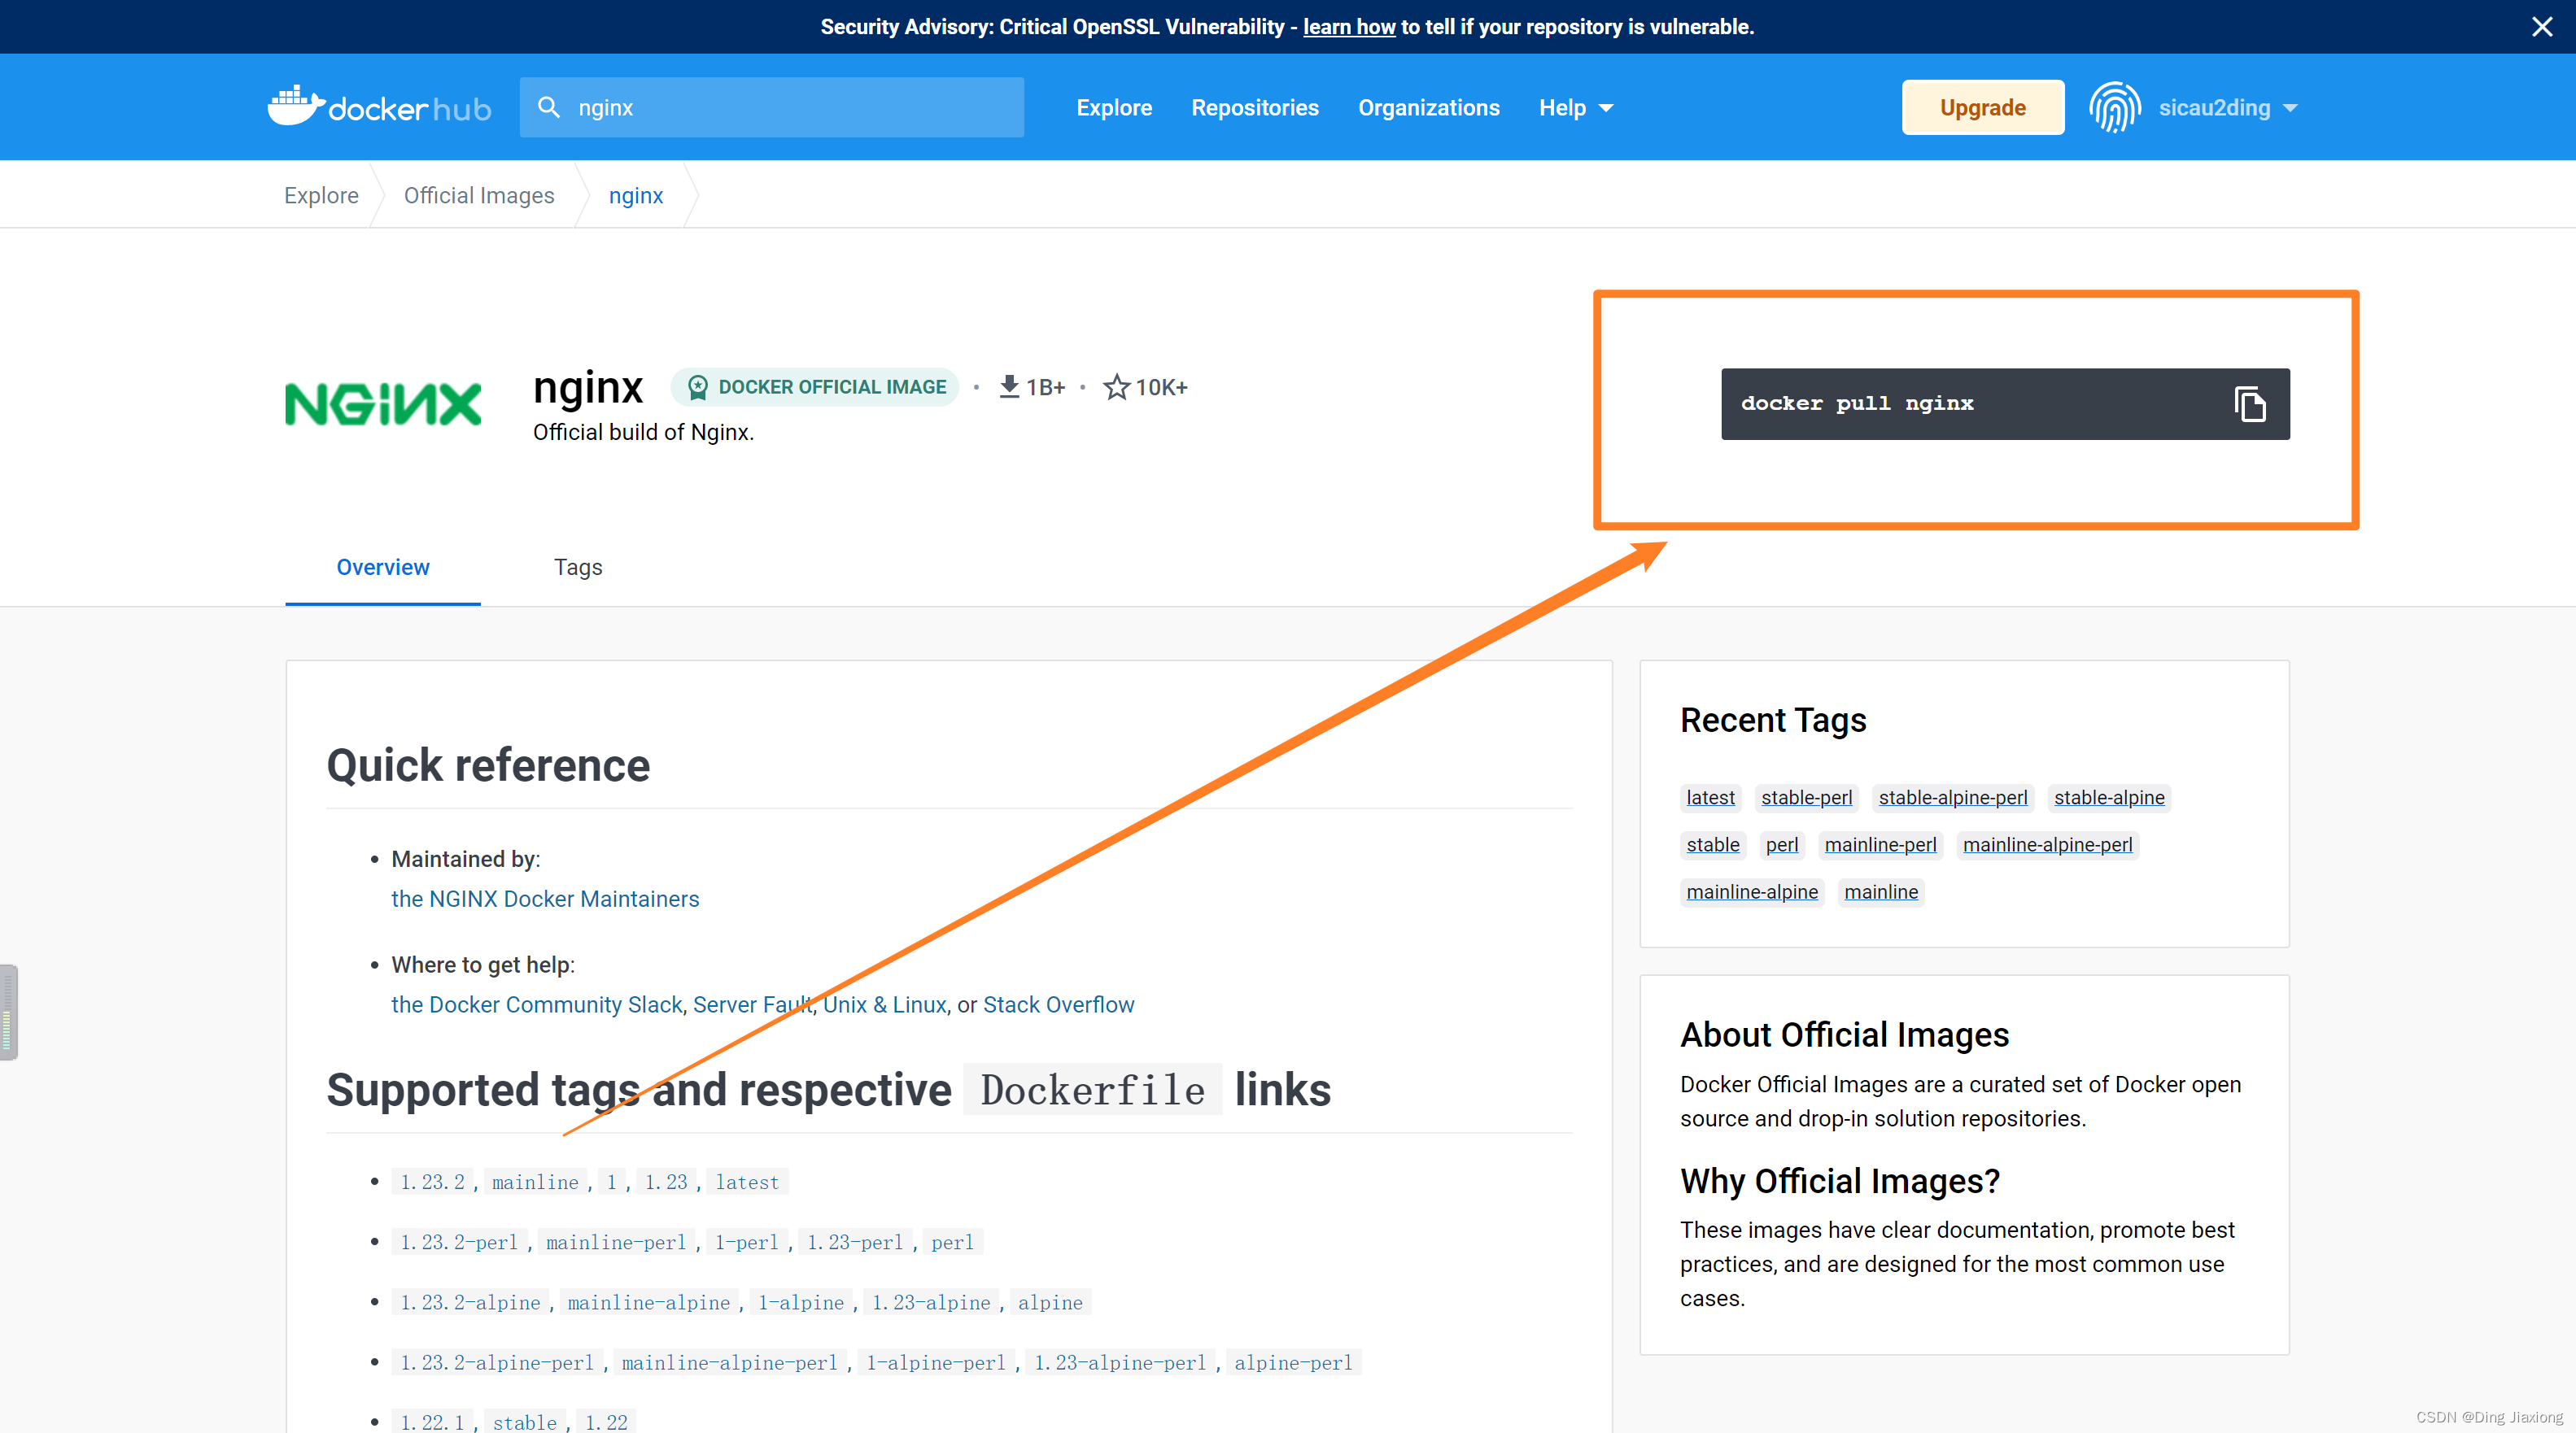The image size is (2576, 1433).
Task: Open the 1.22.1 Dockerfile tag link
Action: click(x=432, y=1422)
